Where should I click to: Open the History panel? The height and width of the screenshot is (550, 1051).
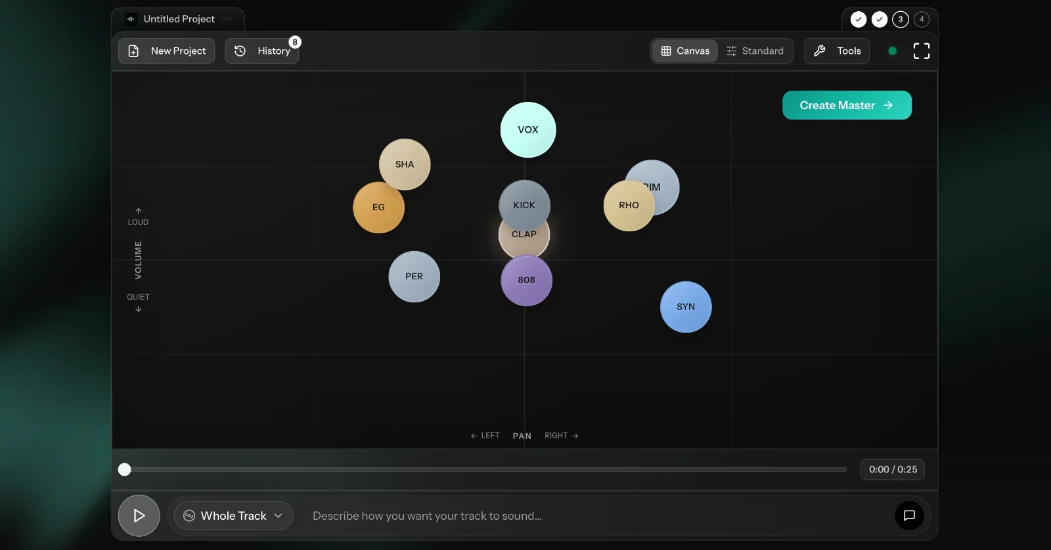coord(262,51)
